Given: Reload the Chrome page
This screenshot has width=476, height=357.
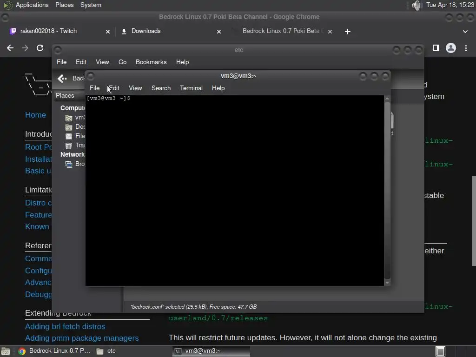Looking at the screenshot, I should [40, 48].
